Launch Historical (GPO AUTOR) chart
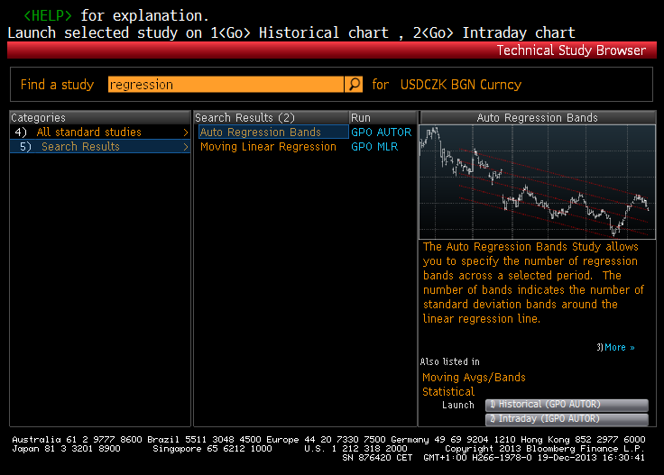The height and width of the screenshot is (475, 664). pyautogui.click(x=567, y=405)
